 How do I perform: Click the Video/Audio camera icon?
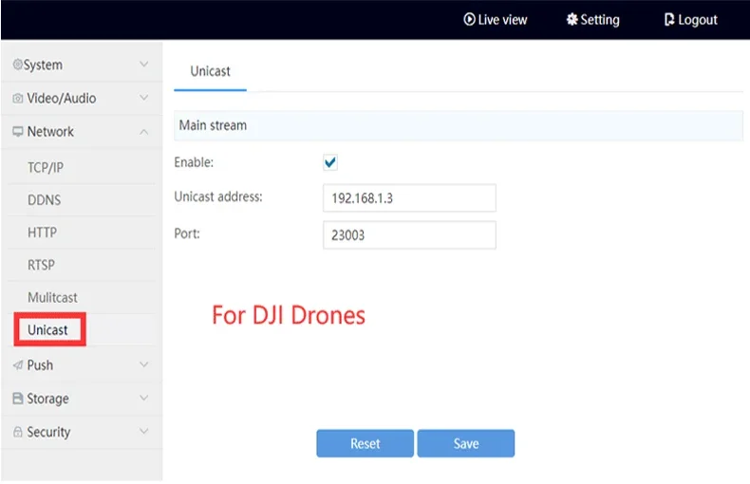pos(18,98)
